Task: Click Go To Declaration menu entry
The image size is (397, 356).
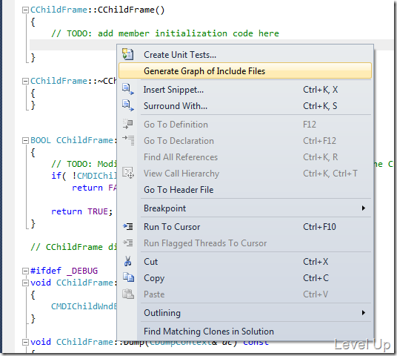Action: pyautogui.click(x=245, y=141)
